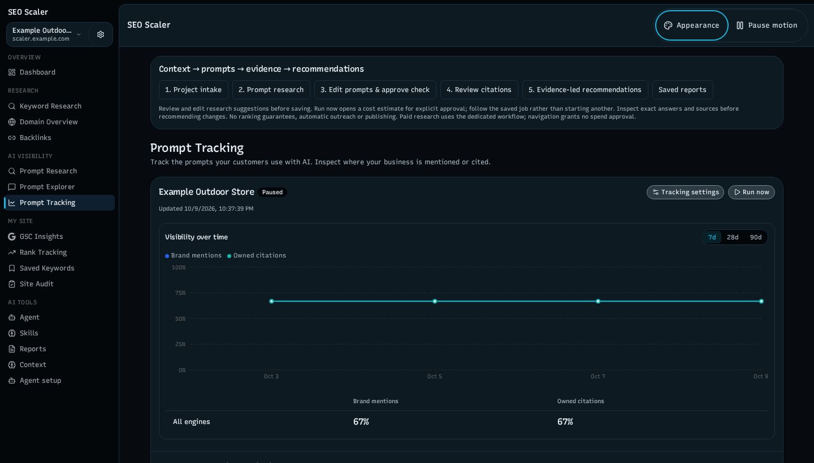Open 3. Edit prompts & approve check
Viewport: 814px width, 463px height.
[x=375, y=90]
